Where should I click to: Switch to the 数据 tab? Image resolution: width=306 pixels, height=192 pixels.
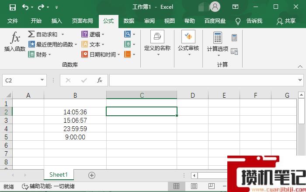(129, 21)
